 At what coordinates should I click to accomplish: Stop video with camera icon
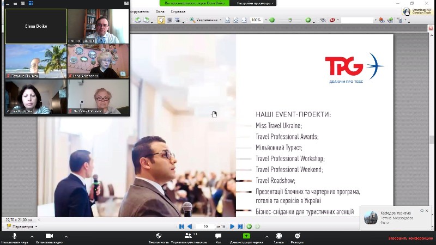tap(49, 236)
